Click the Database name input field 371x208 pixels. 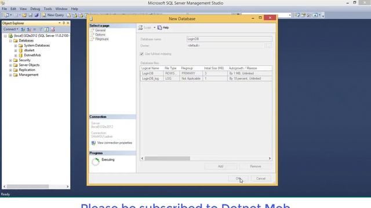pyautogui.click(x=230, y=39)
